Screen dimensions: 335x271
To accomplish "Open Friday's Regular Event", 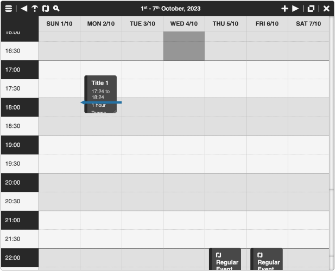I will 267,259.
